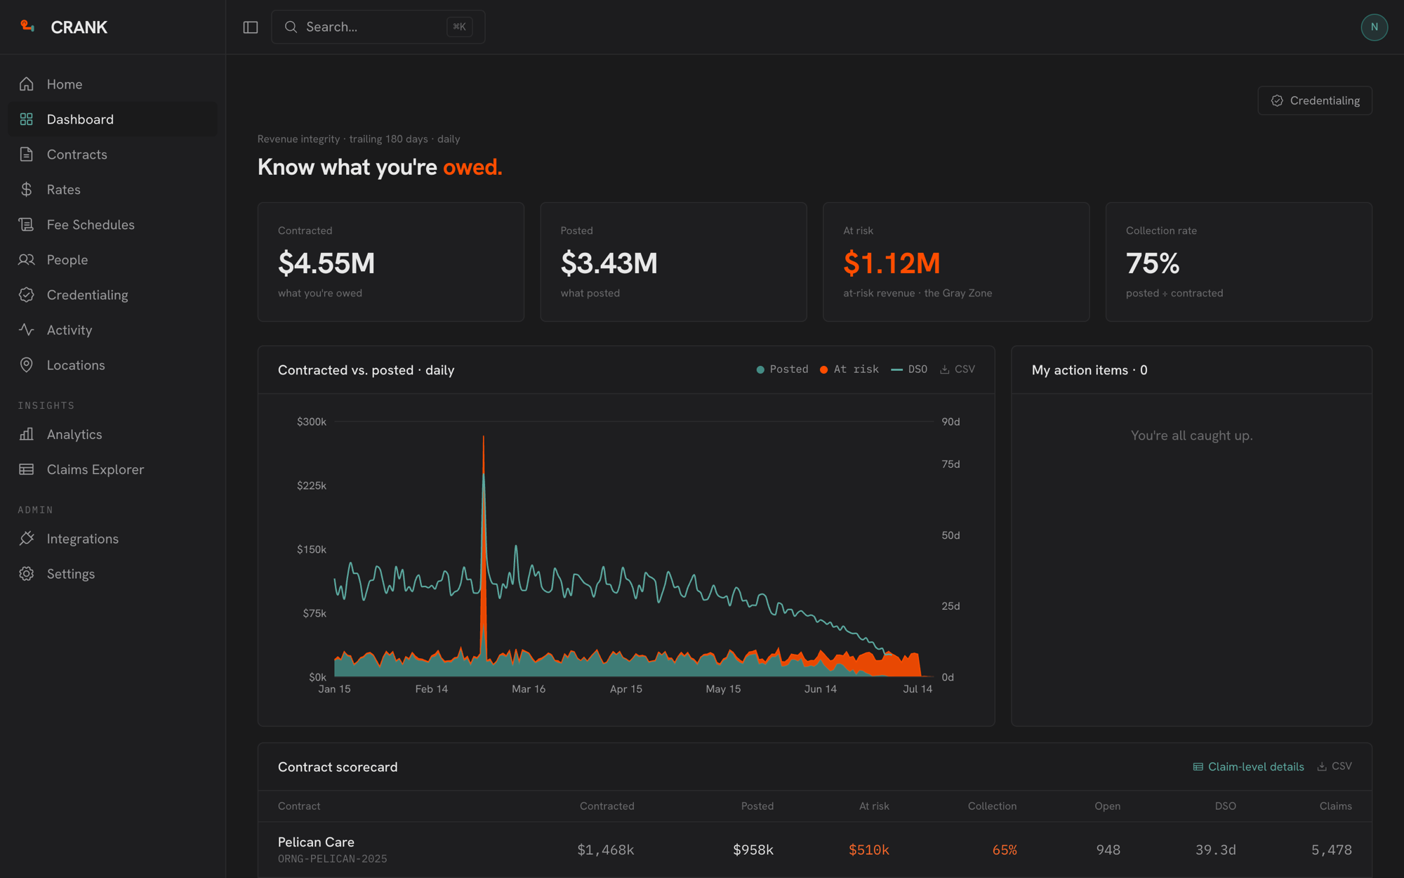The image size is (1404, 878).
Task: Click the ⌘K shortcut badge
Action: [459, 27]
